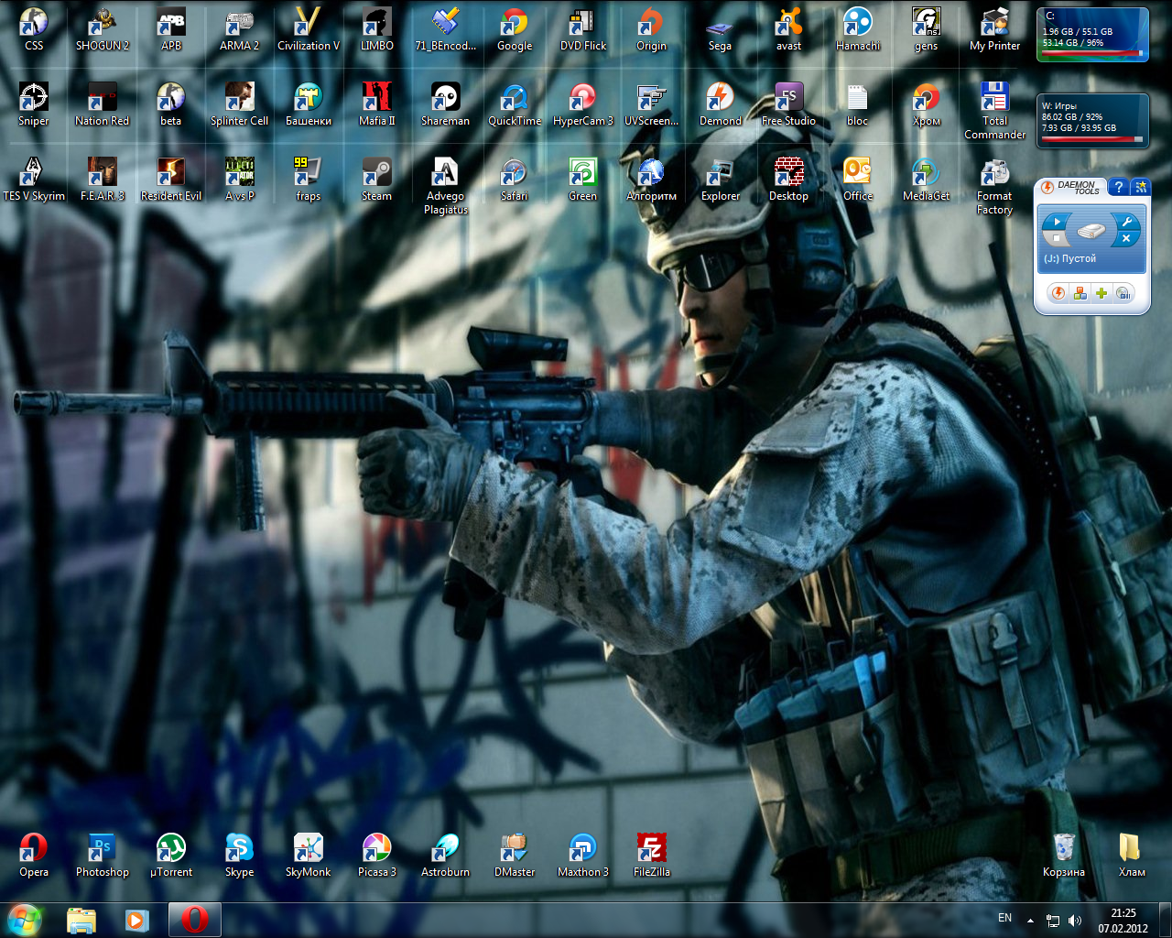
Task: Select the Resident Evil icon
Action: (171, 180)
